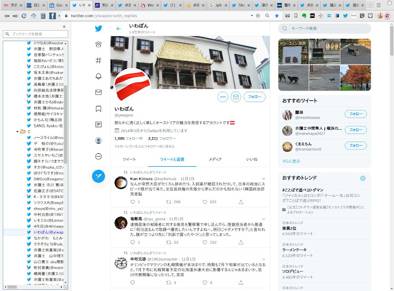Open the More circle icon in sidebar

98,156
